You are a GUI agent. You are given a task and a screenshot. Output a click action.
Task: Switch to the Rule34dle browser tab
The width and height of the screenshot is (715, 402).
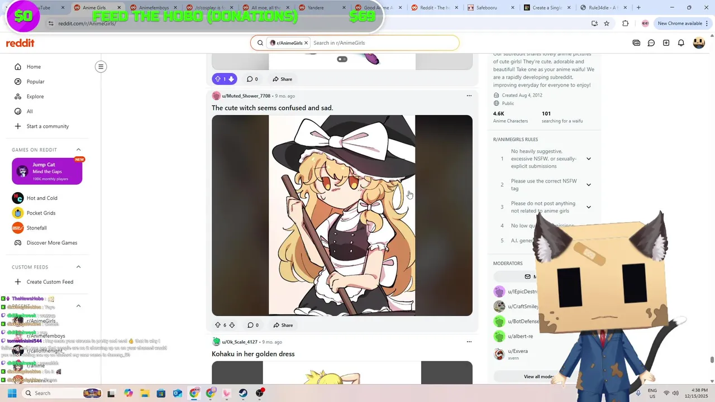(603, 8)
